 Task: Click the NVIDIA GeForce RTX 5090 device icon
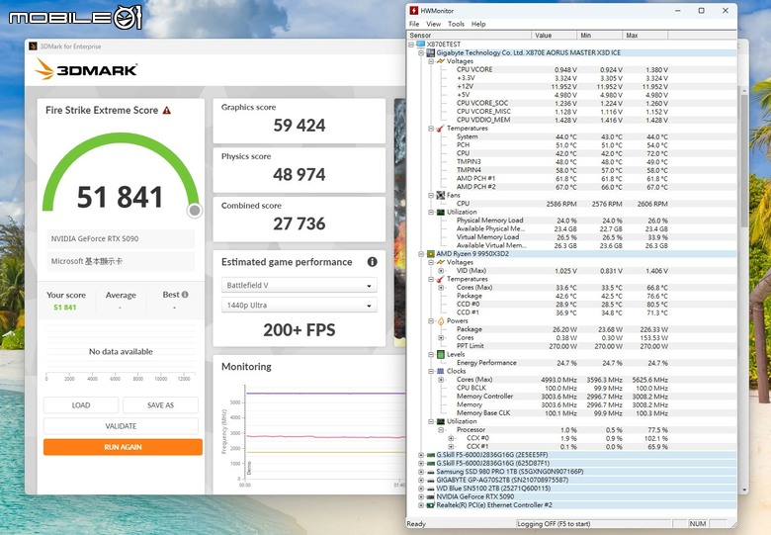click(431, 496)
